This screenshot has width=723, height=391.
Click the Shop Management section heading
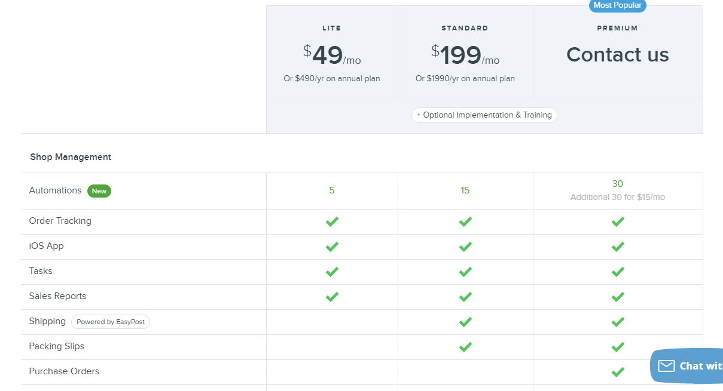[71, 157]
